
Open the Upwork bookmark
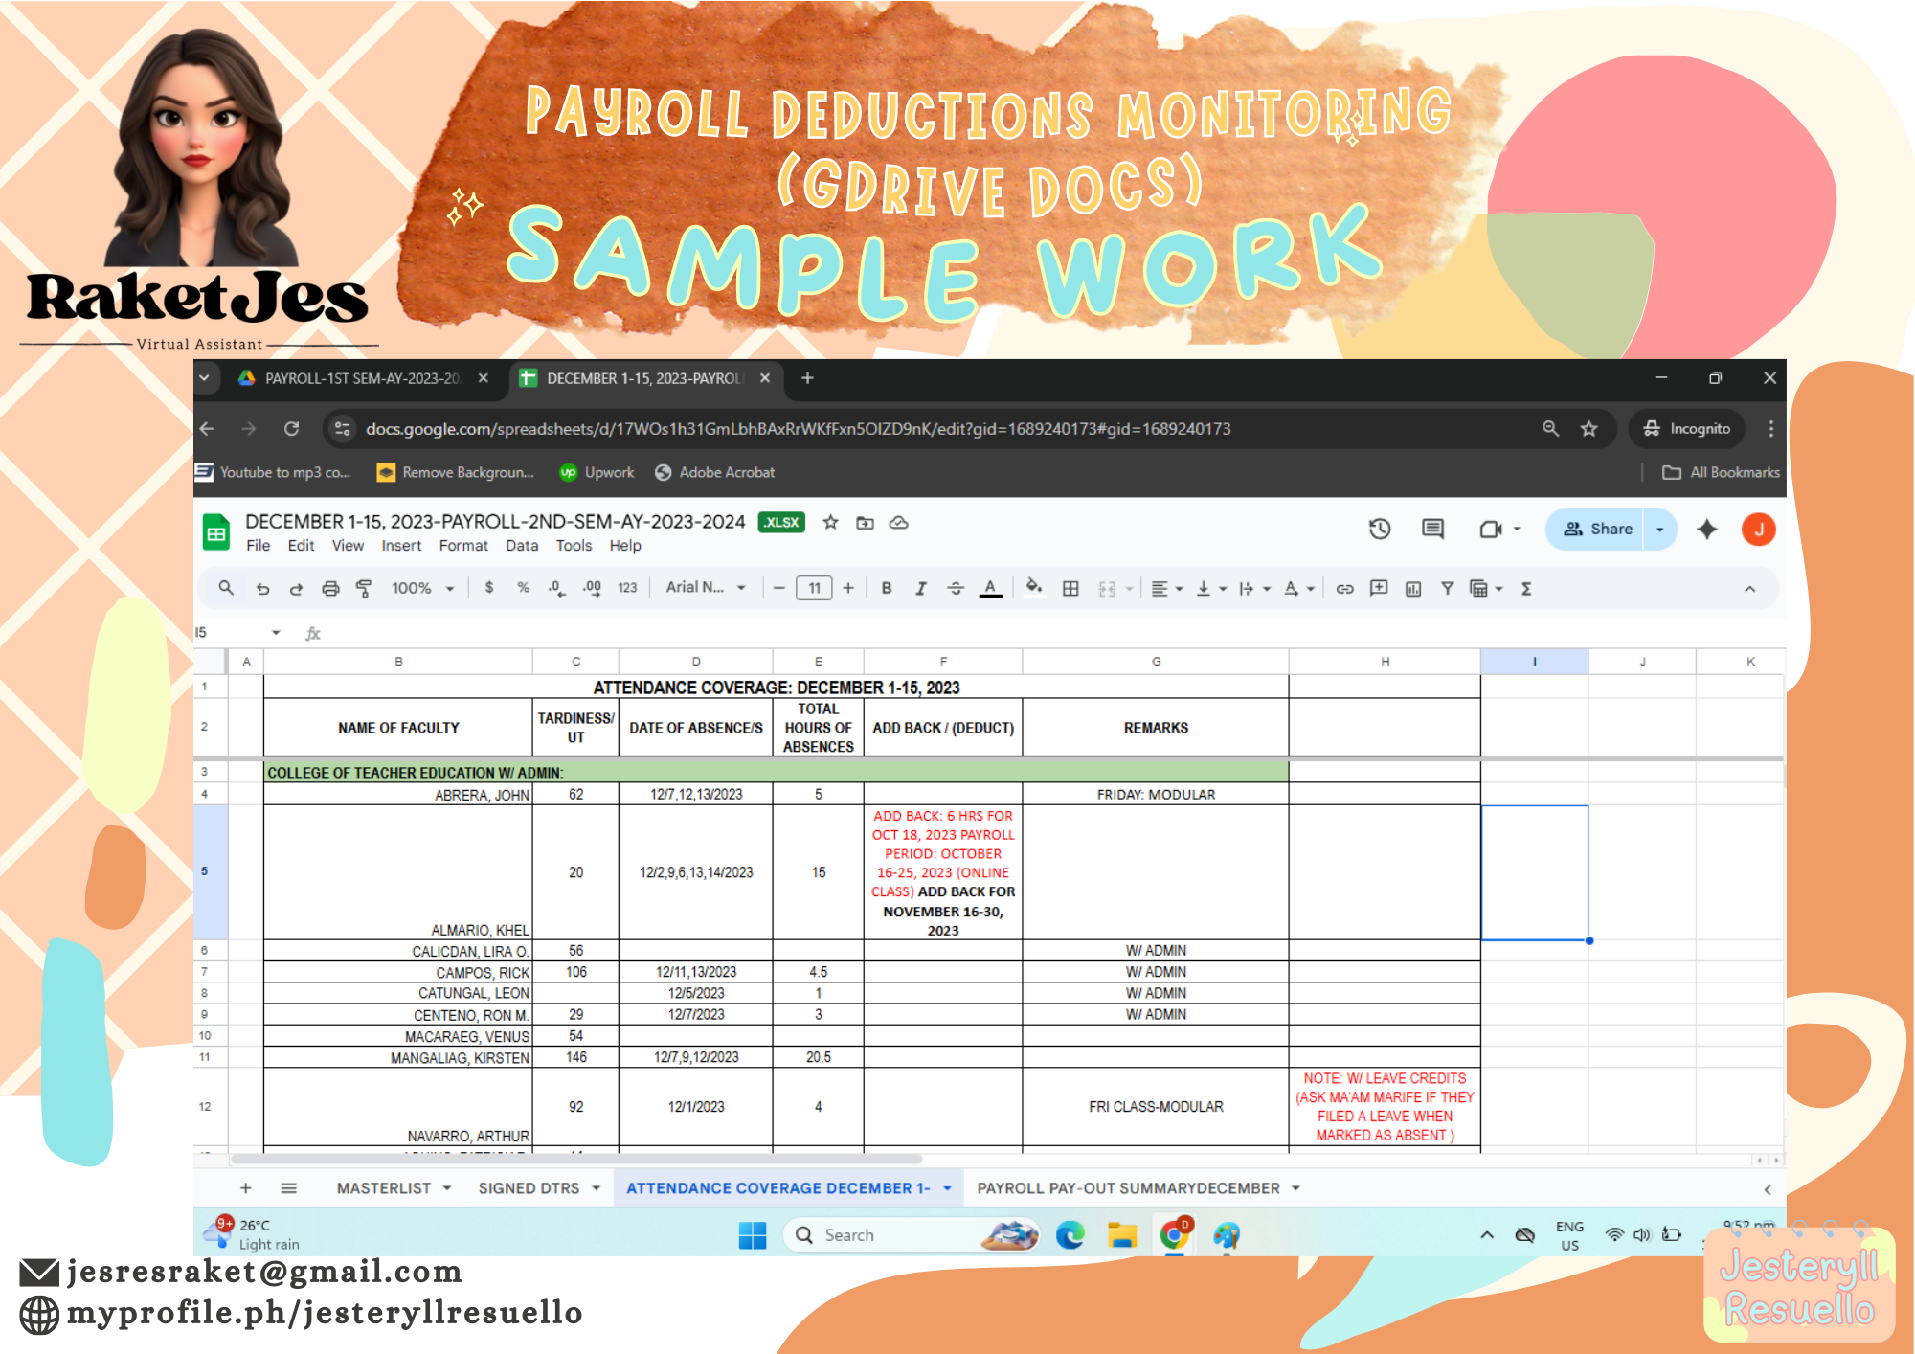click(x=597, y=472)
